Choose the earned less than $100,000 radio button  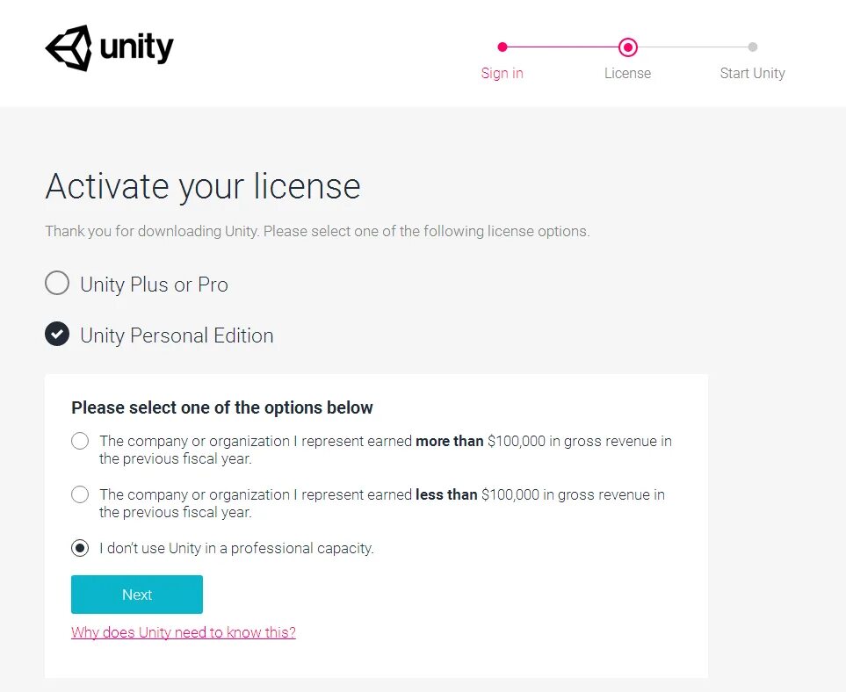pos(80,494)
